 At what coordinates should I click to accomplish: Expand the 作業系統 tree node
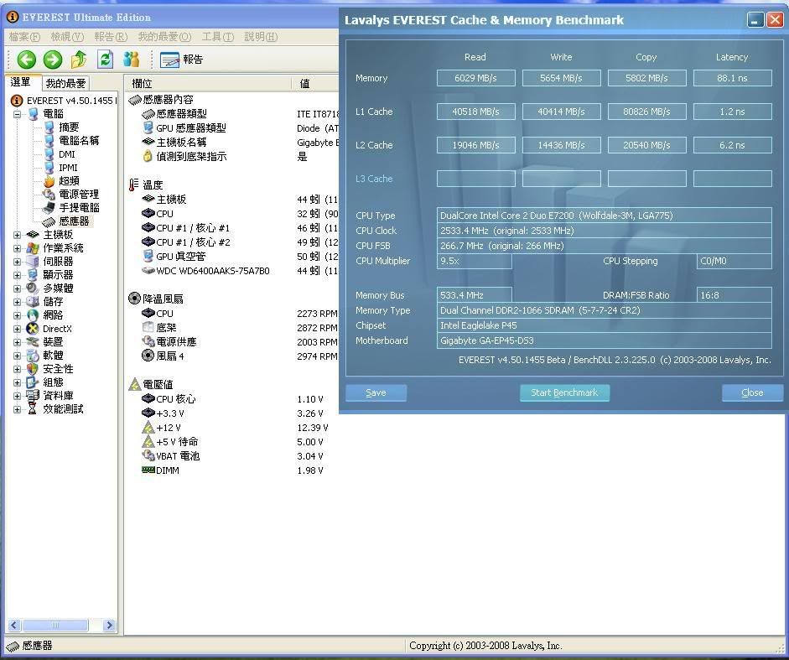click(17, 248)
